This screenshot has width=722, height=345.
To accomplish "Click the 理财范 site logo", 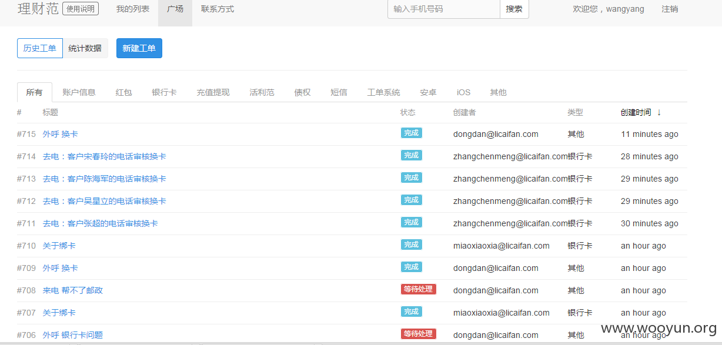I will 38,8.
